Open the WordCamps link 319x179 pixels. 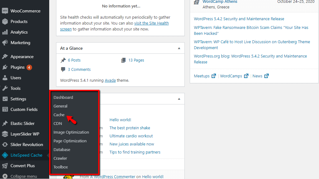[231, 76]
